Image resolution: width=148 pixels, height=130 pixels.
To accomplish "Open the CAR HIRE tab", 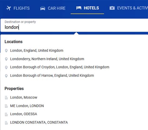I will pos(53,8).
